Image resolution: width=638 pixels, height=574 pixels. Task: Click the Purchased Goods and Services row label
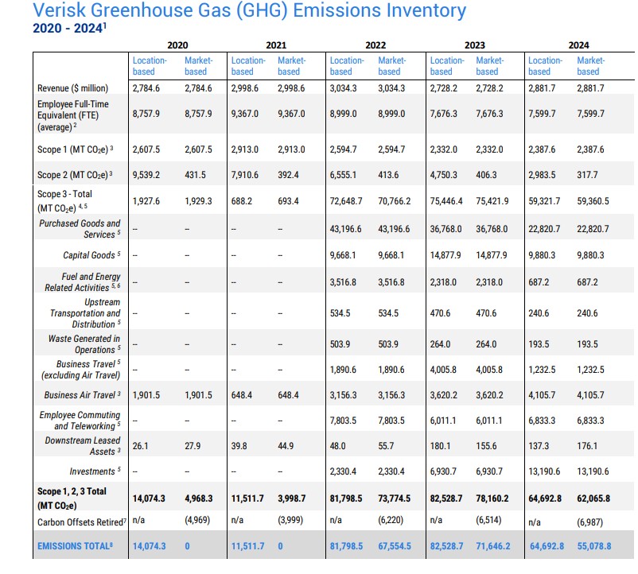80,229
